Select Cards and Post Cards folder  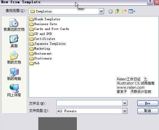click(x=49, y=29)
